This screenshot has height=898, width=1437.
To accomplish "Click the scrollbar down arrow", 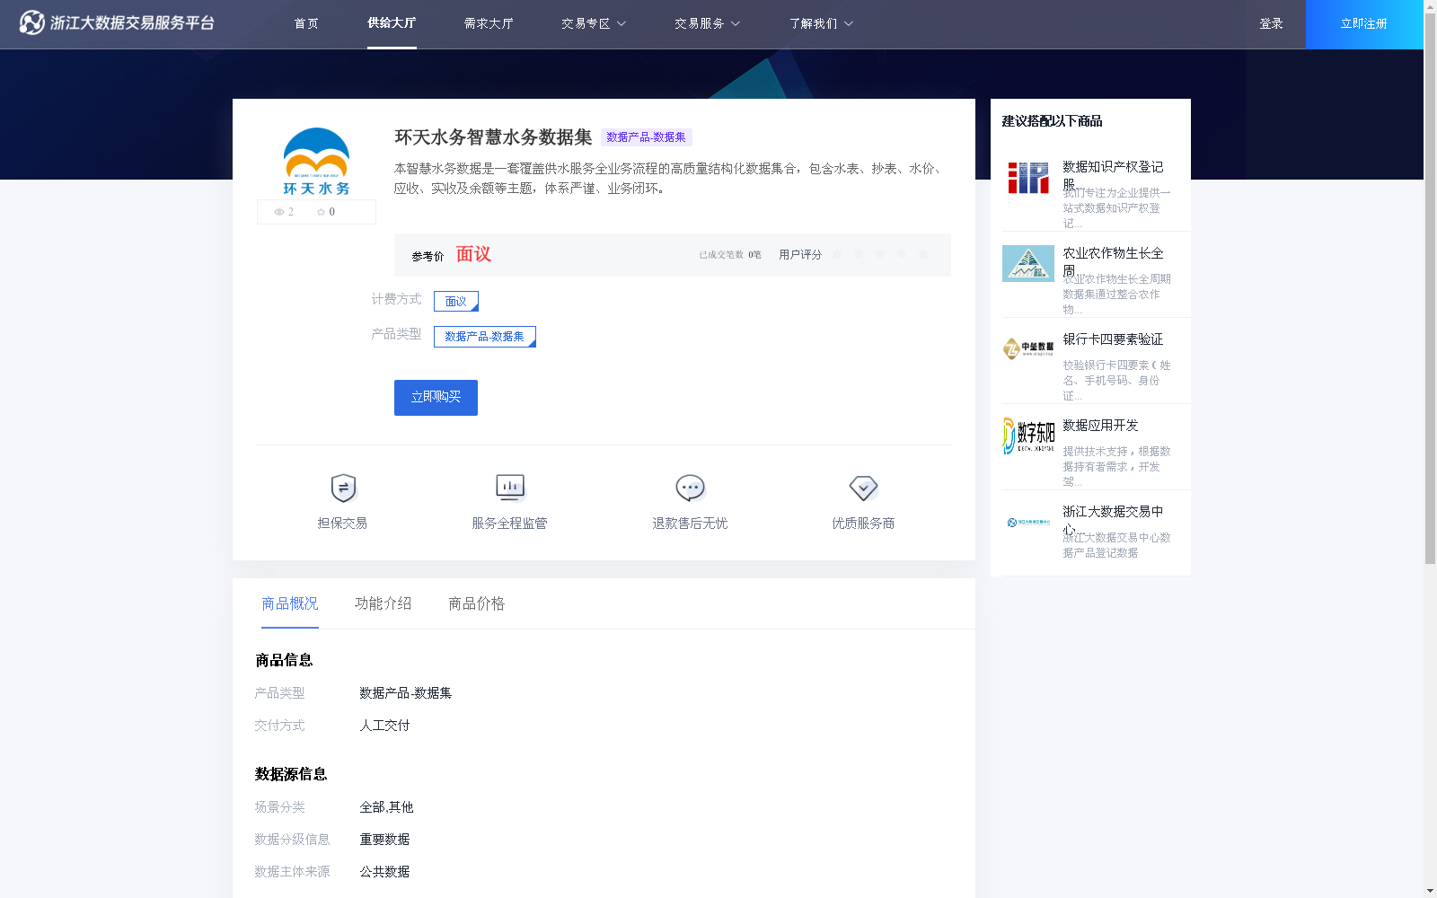I will point(1430,891).
